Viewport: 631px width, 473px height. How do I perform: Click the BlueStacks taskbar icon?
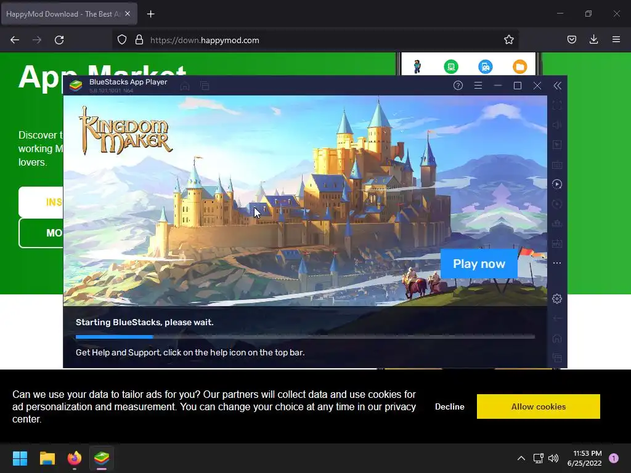[102, 458]
